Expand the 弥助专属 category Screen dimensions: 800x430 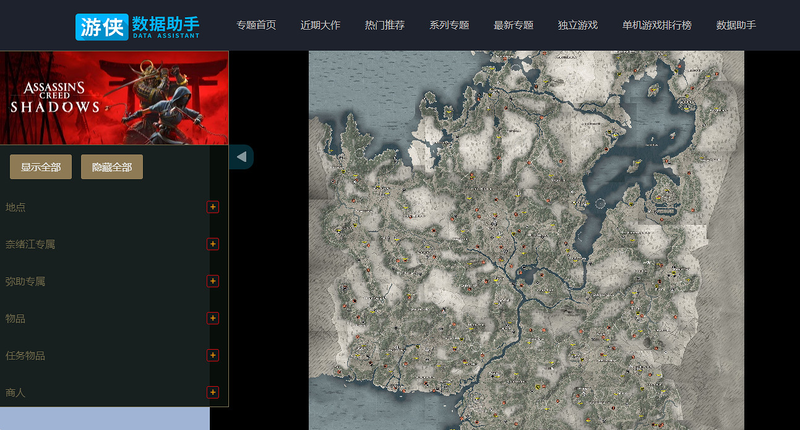tap(213, 281)
